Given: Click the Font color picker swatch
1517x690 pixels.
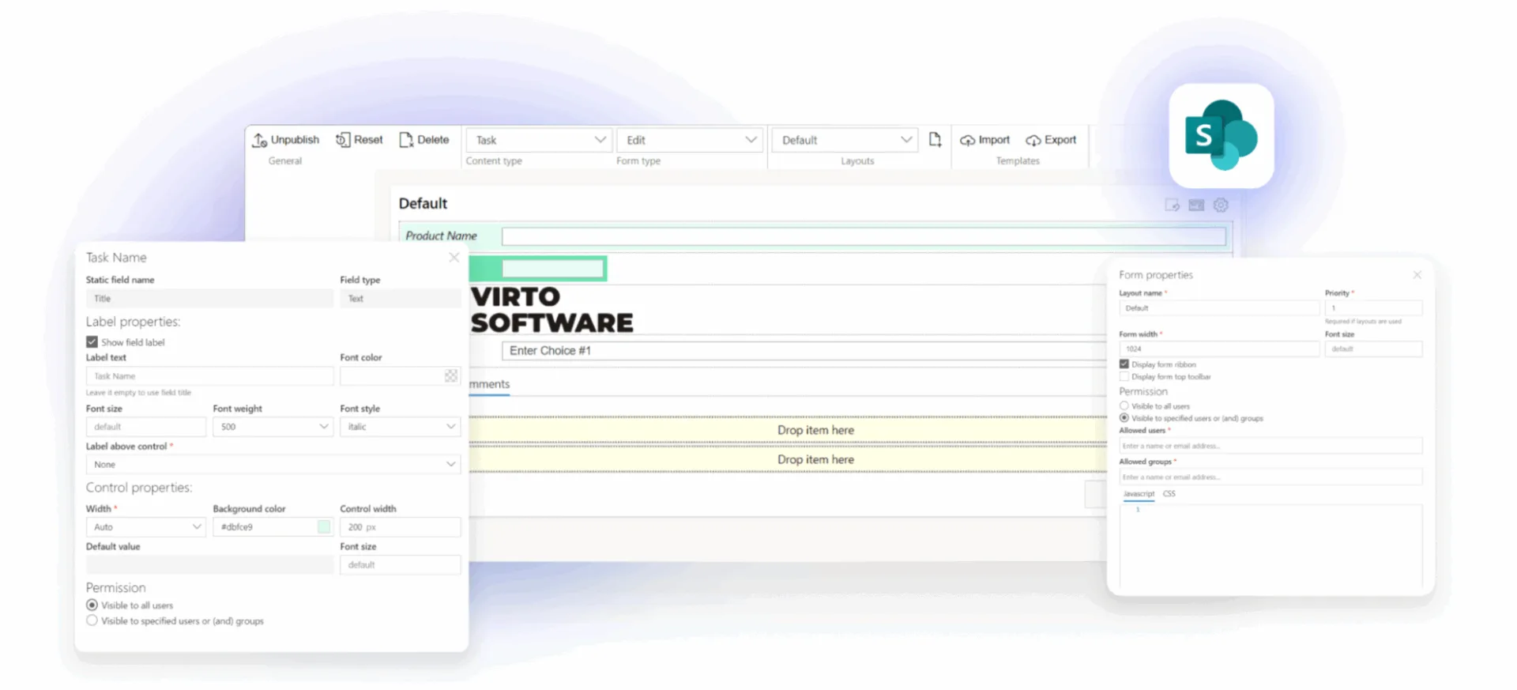Looking at the screenshot, I should pyautogui.click(x=451, y=376).
